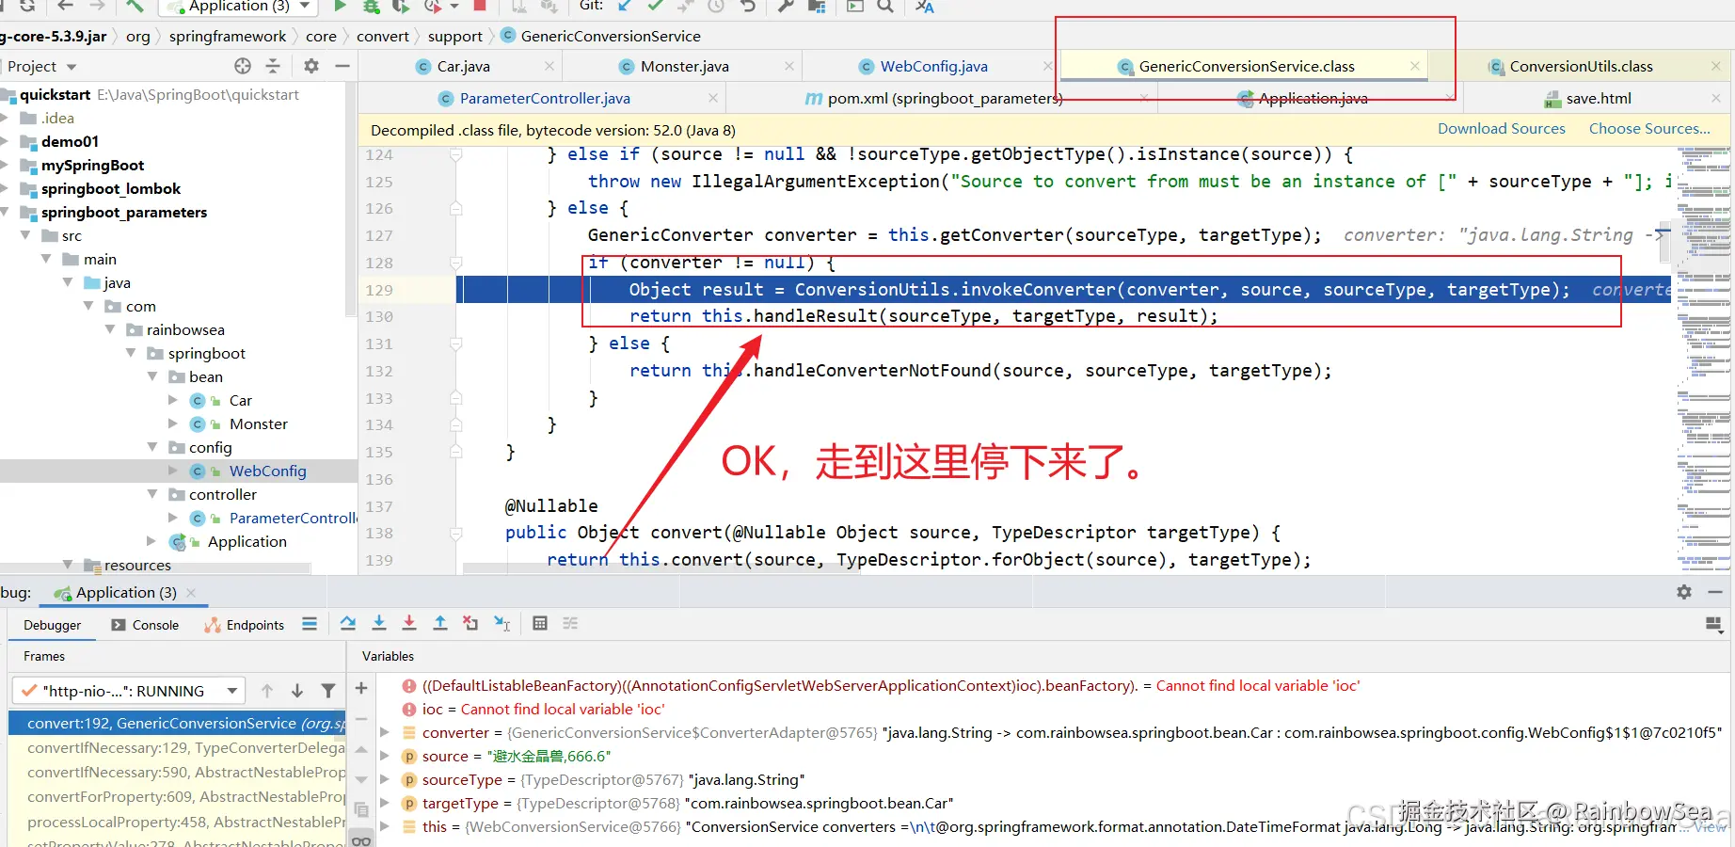
Task: Open the Endpoints tab in debugger
Action: 245,625
